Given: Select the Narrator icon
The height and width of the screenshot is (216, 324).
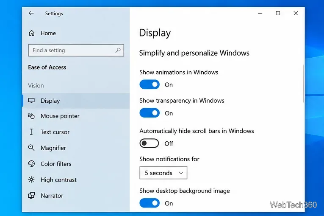Looking at the screenshot, I should (31, 196).
